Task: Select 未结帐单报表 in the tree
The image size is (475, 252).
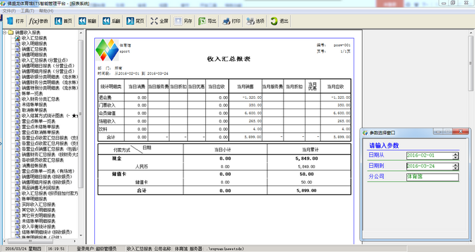Action: 34,105
